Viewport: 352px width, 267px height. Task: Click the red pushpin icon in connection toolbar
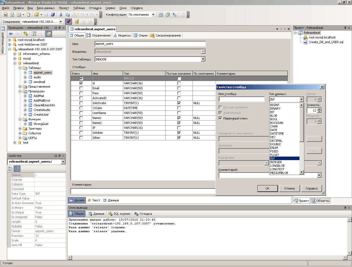point(68,22)
